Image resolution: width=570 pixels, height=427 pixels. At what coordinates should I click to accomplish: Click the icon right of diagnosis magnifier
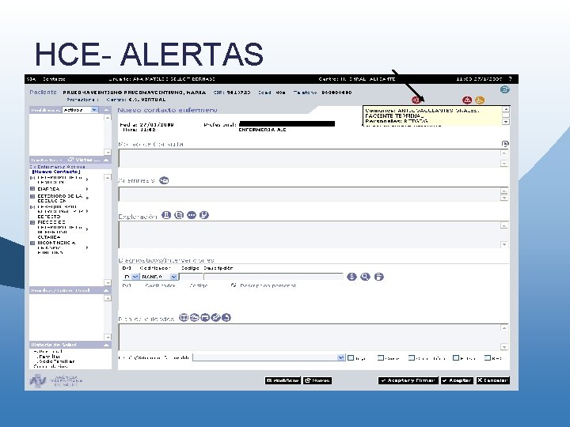[378, 277]
